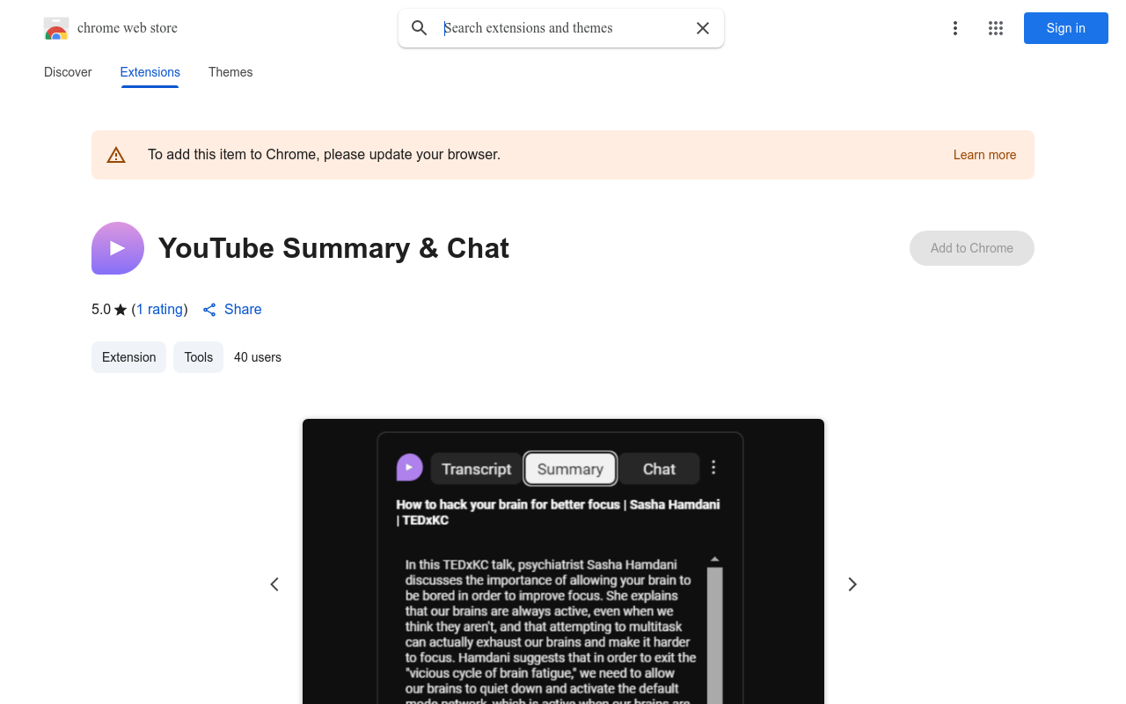Screen dimensions: 1126x704
Task: Click the 5.0 rating value
Action: click(x=101, y=310)
